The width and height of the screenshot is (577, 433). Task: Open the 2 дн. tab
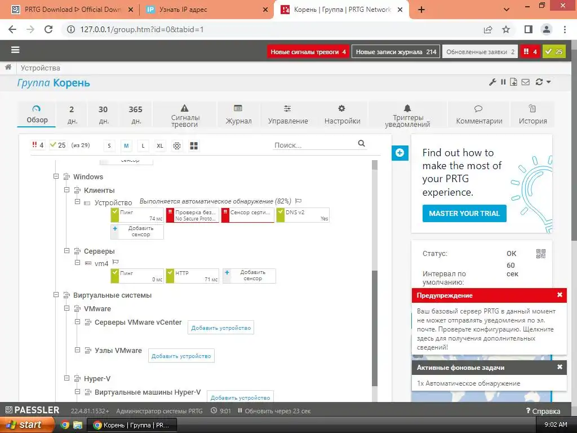72,114
